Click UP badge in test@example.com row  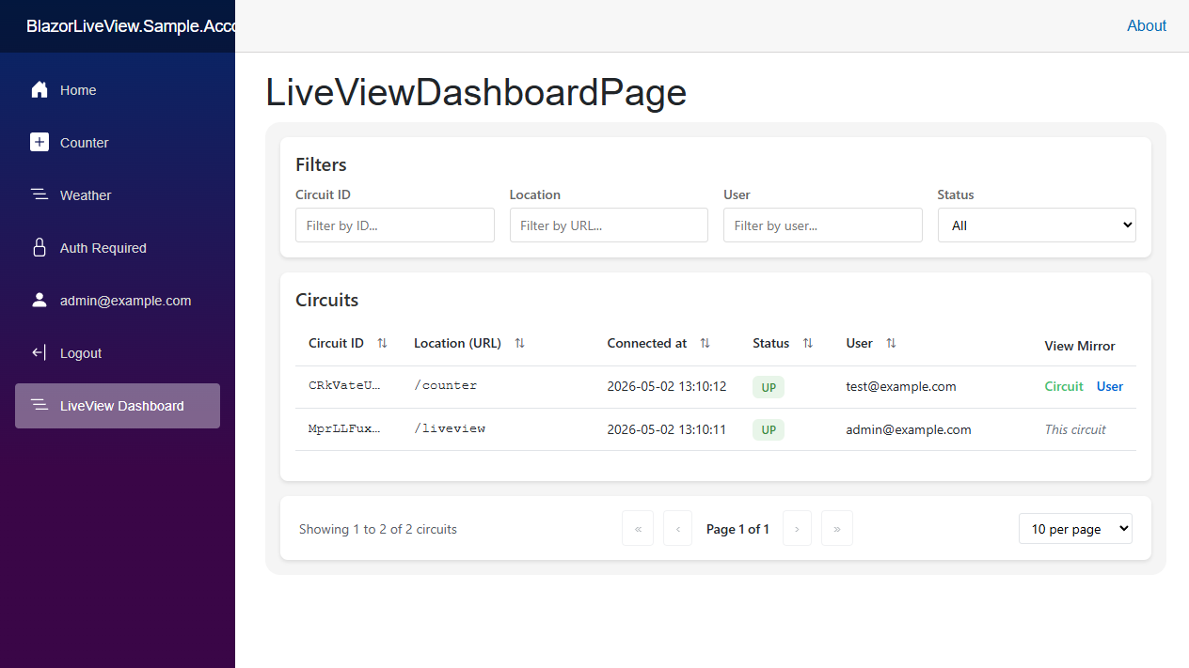coord(769,387)
